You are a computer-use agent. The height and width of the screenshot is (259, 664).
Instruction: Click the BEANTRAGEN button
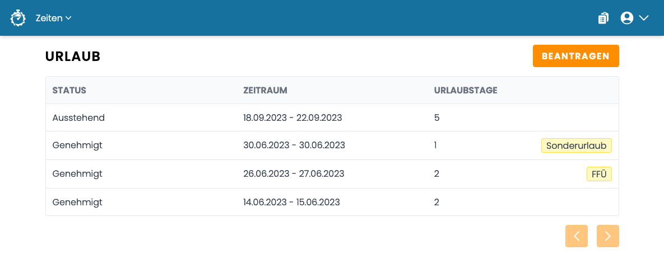coord(576,56)
